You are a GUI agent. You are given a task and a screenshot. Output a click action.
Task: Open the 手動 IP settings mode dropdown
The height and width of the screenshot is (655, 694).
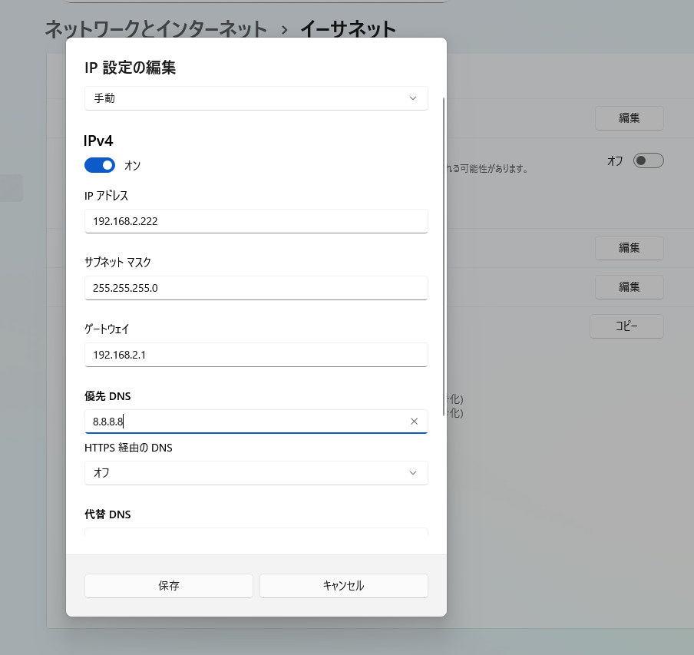(256, 98)
